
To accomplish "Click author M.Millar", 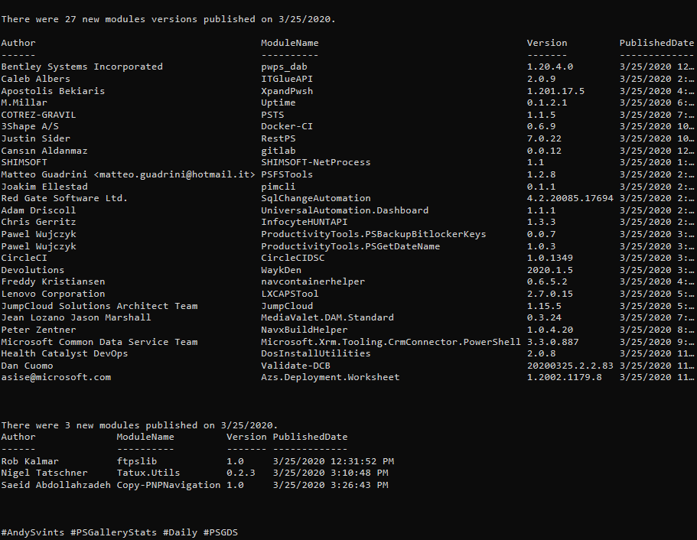I will pos(24,102).
